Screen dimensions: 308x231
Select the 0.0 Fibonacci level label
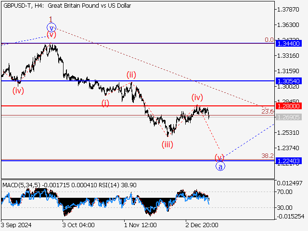click(269, 39)
